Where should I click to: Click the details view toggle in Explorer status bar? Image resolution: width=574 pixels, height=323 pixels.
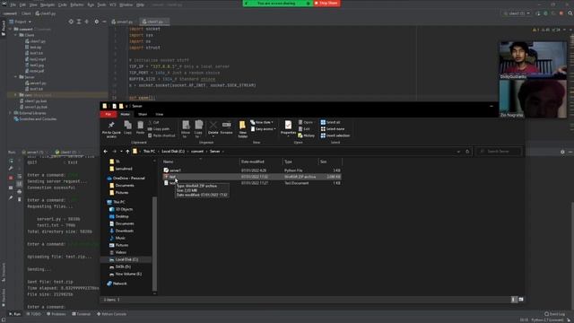(x=514, y=300)
